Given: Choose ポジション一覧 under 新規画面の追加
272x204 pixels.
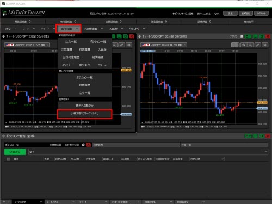Looking at the screenshot, I should (x=98, y=42).
